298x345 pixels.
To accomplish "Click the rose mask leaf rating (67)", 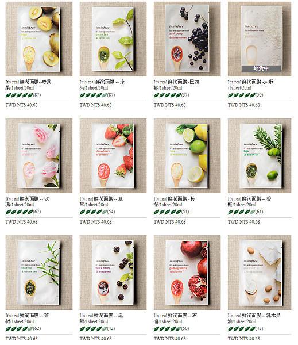I will [x=23, y=212].
